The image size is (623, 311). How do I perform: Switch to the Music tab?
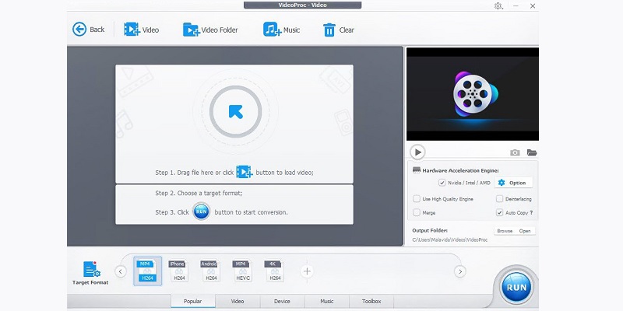(327, 301)
